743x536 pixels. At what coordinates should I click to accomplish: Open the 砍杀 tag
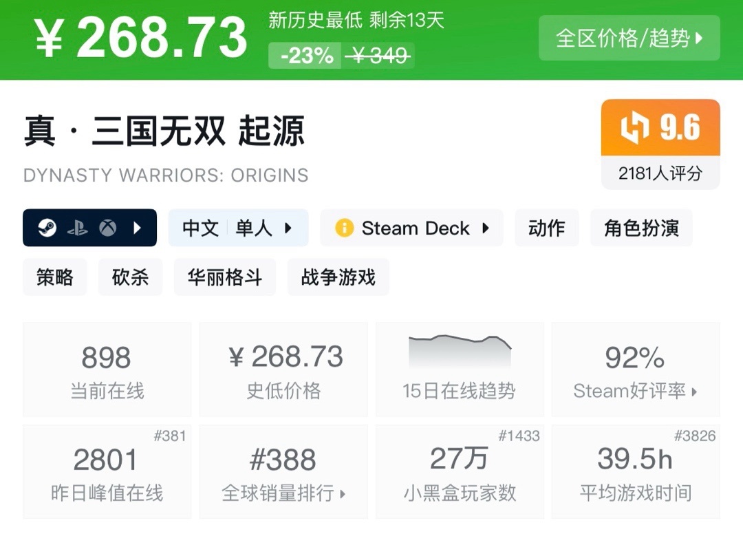130,277
